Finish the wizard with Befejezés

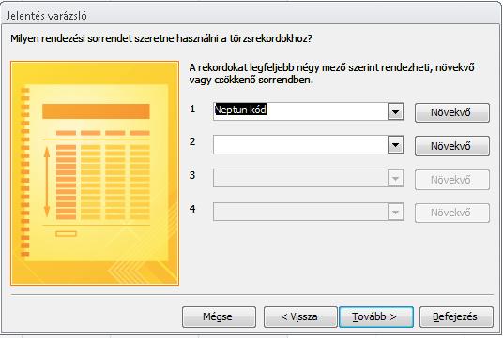456,316
